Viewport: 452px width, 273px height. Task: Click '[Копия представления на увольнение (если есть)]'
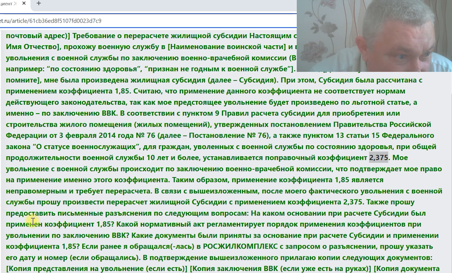point(97,269)
